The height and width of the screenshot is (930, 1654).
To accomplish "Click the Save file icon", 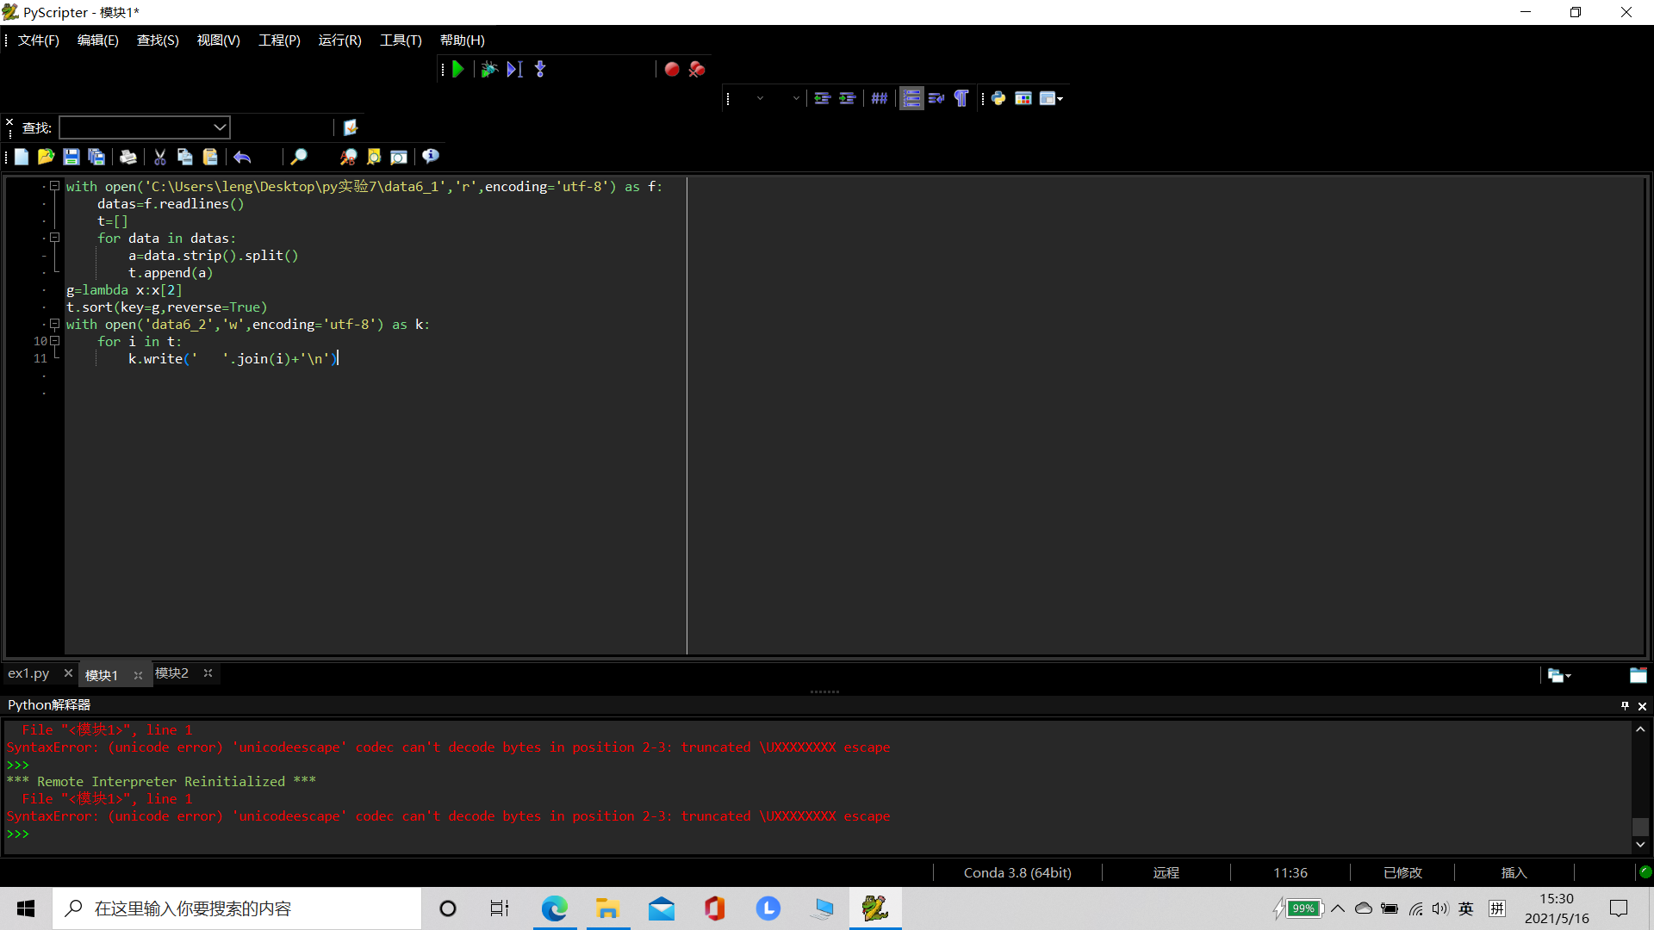I will [x=72, y=157].
